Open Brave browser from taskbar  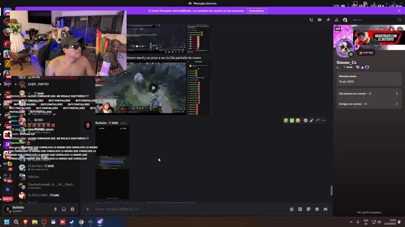[x=25, y=222]
